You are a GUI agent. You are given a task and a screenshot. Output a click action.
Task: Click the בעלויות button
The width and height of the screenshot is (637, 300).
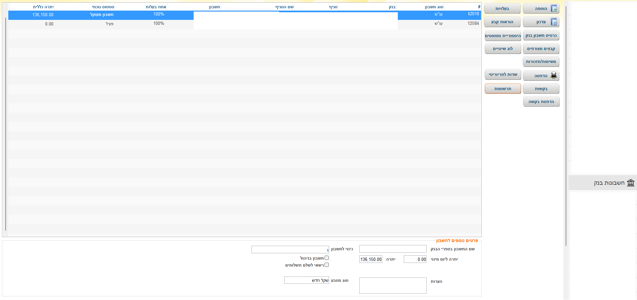502,9
